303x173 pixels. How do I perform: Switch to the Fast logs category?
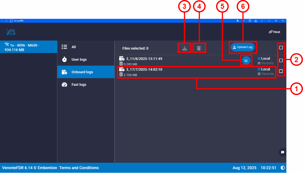[79, 85]
